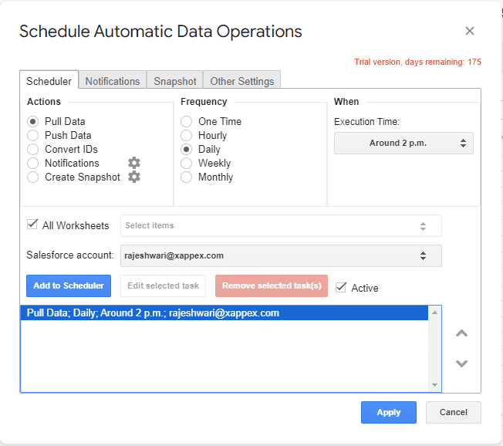Switch to the Notifications tab
Viewport: 503px width, 446px height.
(113, 81)
